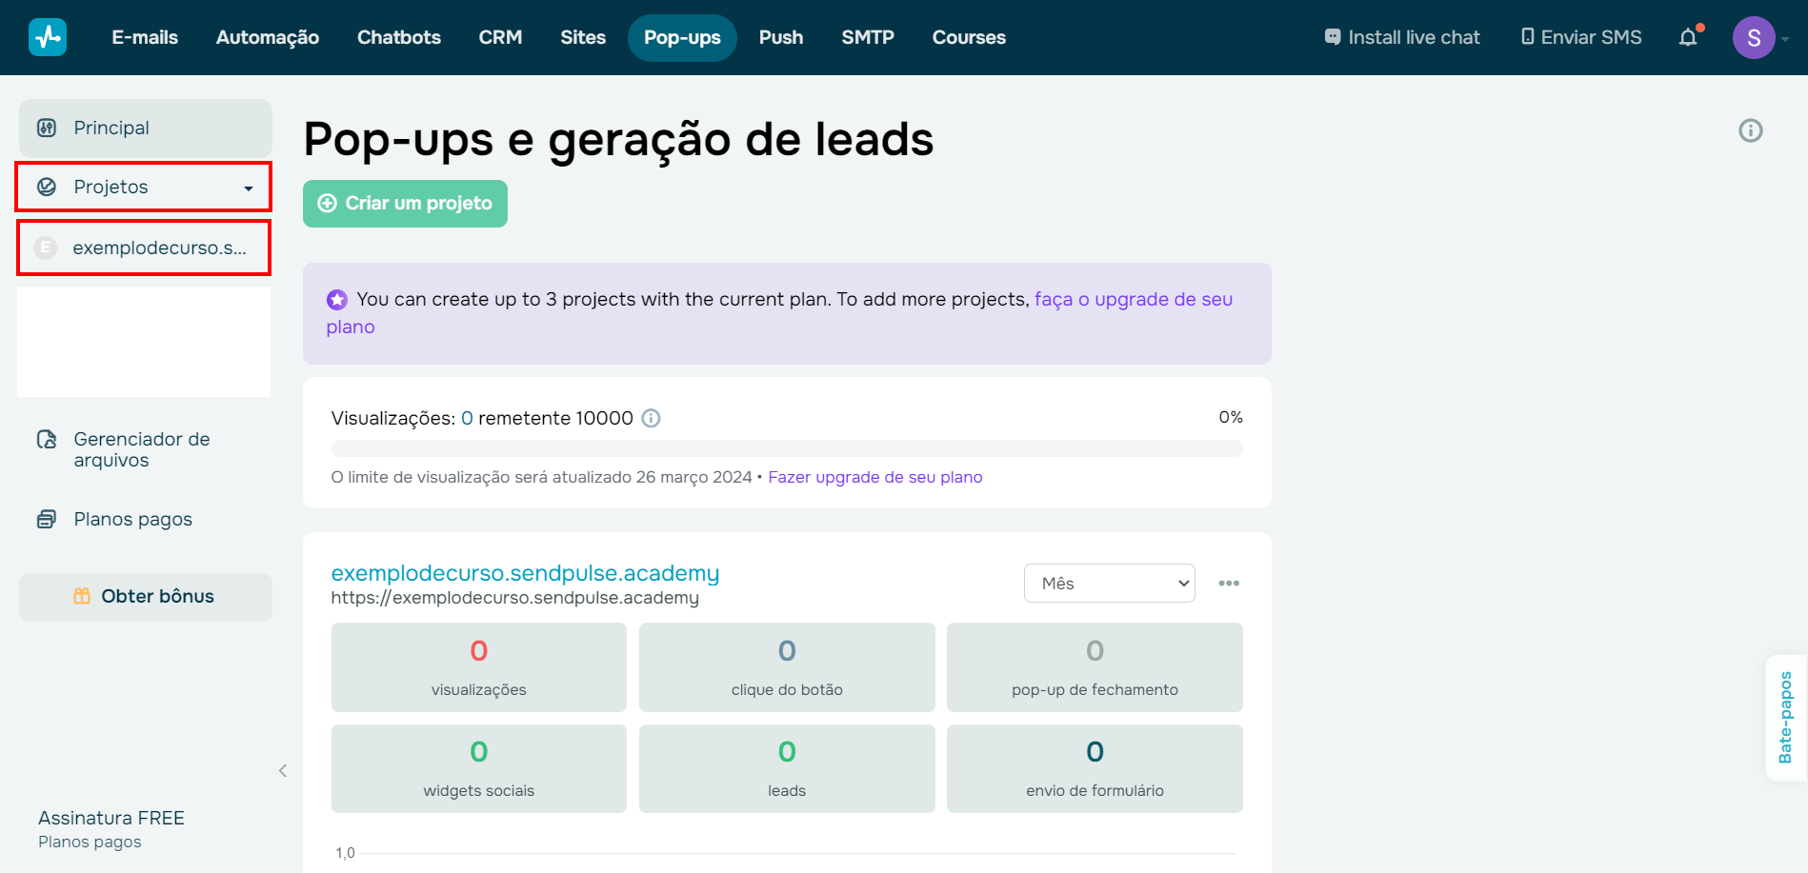The height and width of the screenshot is (873, 1808).
Task: Click the Gerenciador de arquivos icon
Action: [46, 440]
